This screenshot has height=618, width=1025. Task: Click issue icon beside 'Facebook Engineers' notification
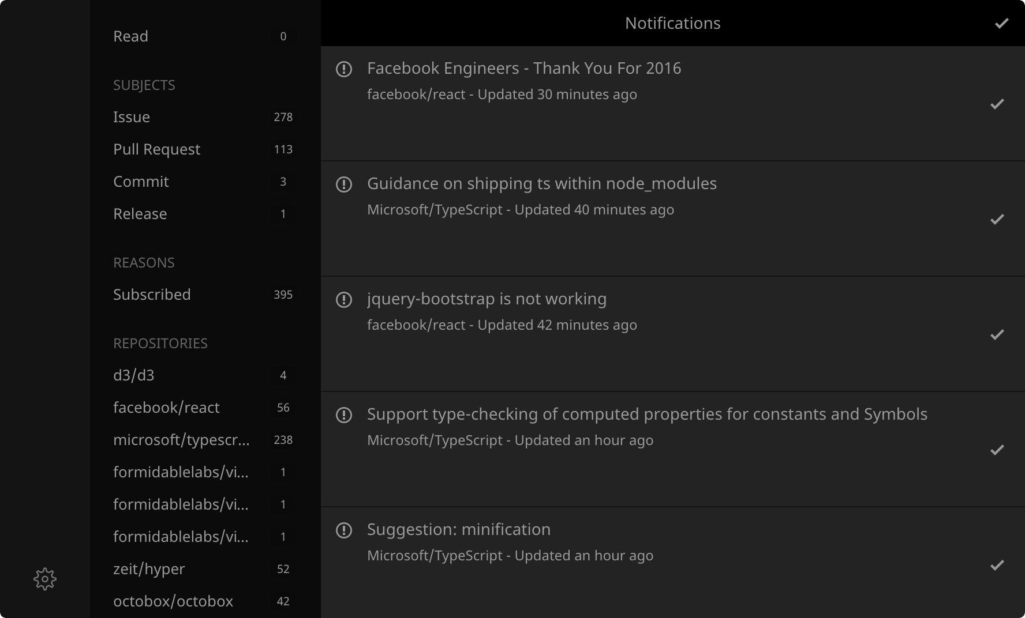(x=344, y=69)
